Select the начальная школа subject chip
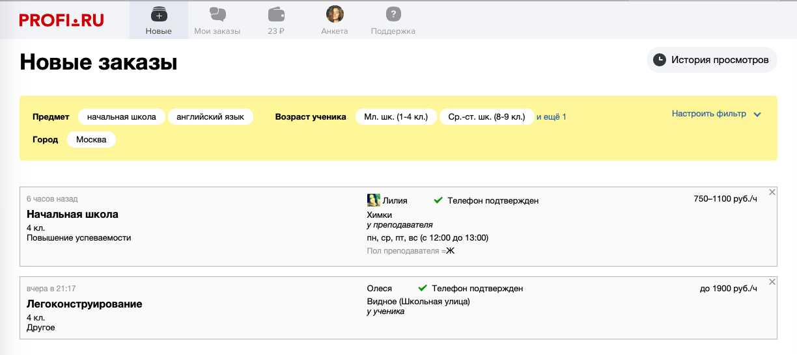 click(122, 117)
